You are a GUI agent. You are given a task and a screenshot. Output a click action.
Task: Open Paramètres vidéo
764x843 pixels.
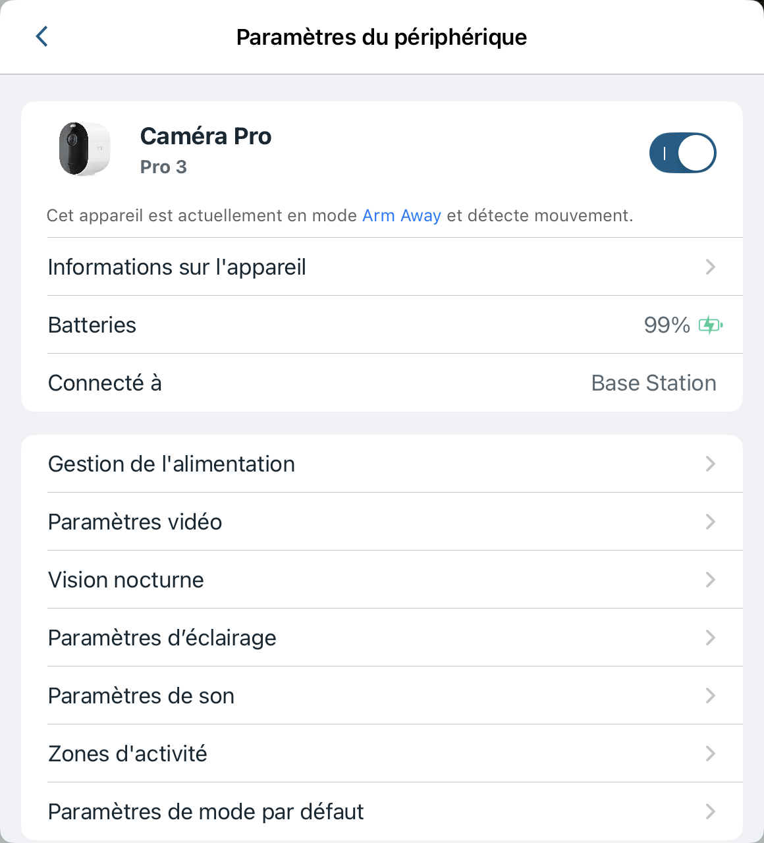(x=135, y=522)
